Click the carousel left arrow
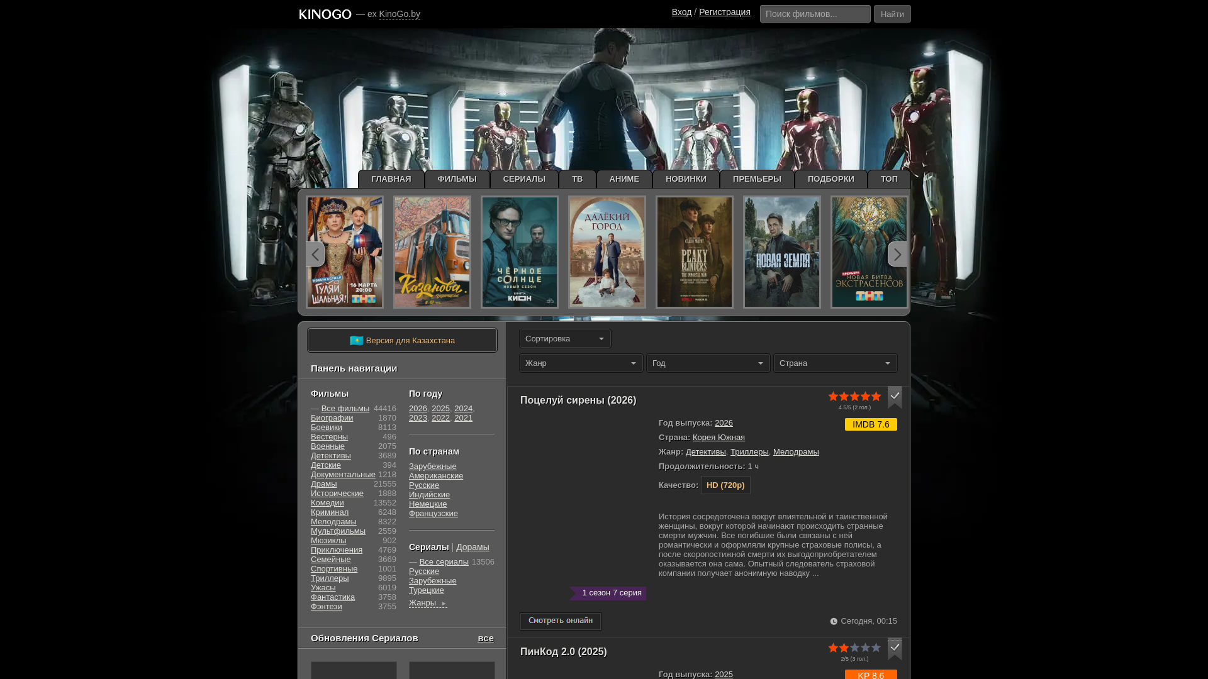Screen dimensions: 1208x679 (x=315, y=254)
